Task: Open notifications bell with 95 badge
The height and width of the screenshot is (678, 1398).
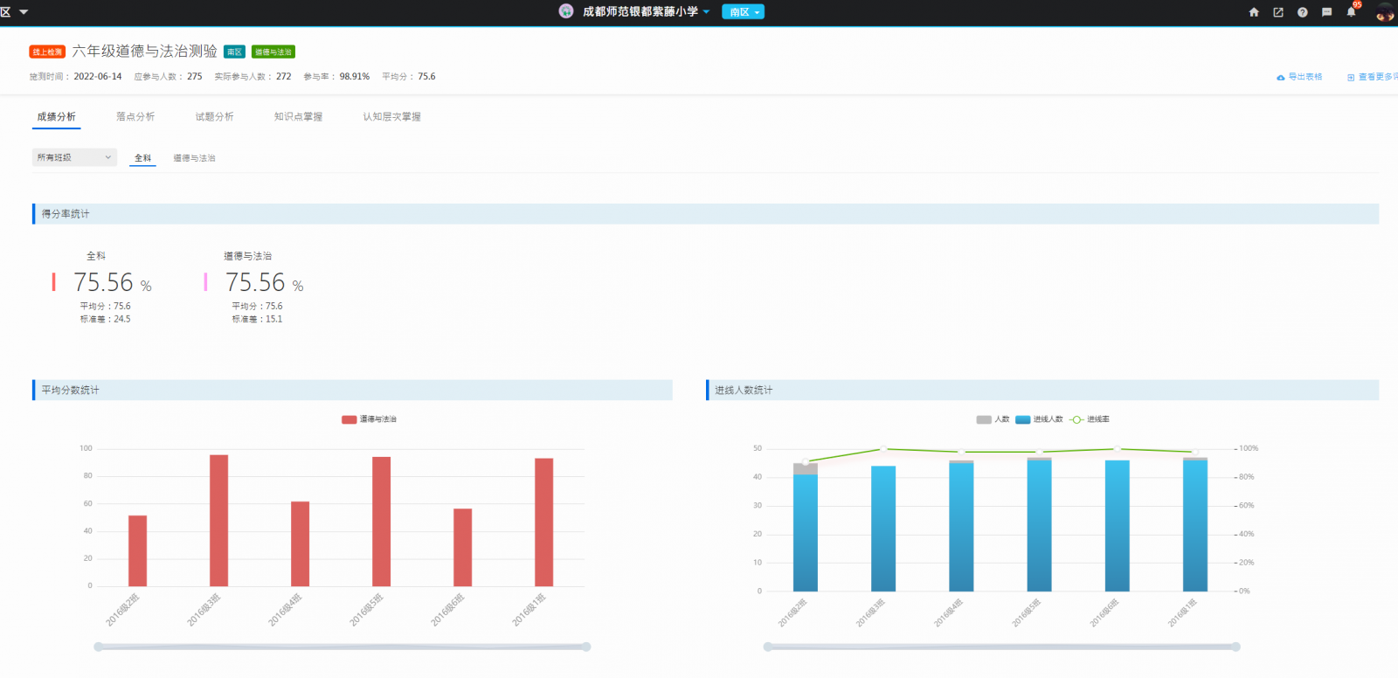Action: (1352, 11)
